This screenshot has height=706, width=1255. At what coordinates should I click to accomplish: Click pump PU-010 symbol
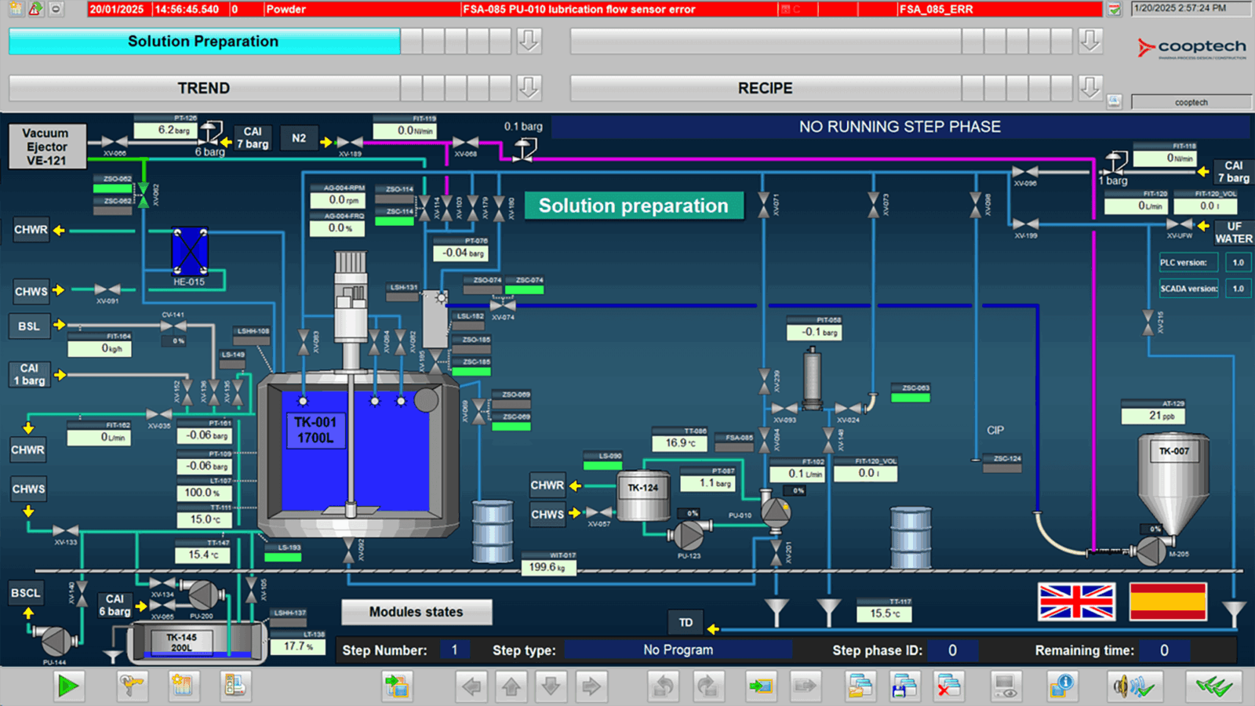coord(776,511)
